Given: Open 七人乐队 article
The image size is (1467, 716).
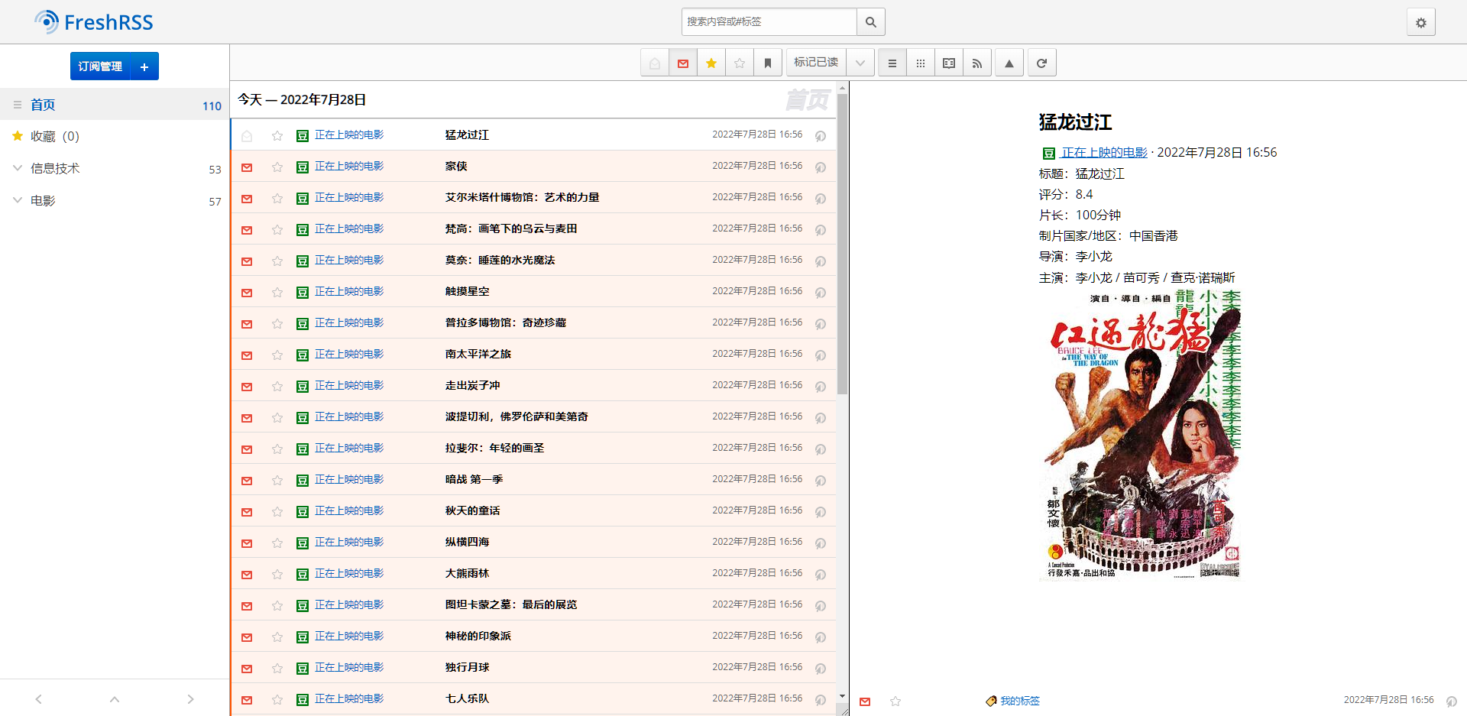Looking at the screenshot, I should pos(467,699).
